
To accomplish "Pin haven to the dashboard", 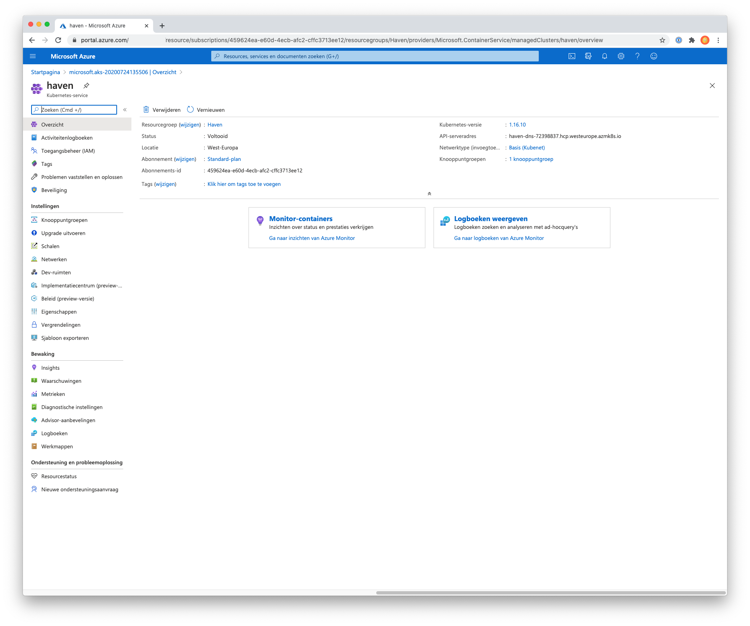I will coord(86,86).
